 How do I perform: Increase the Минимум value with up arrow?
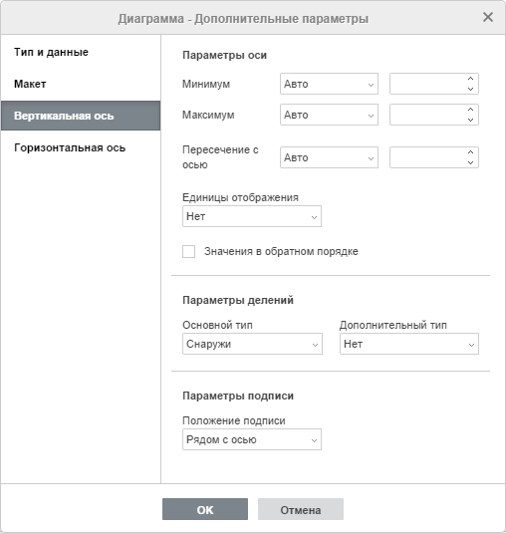(470, 79)
